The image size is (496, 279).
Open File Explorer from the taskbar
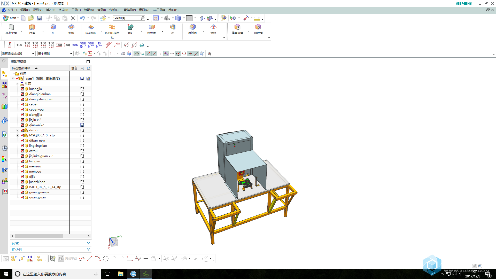pyautogui.click(x=120, y=274)
